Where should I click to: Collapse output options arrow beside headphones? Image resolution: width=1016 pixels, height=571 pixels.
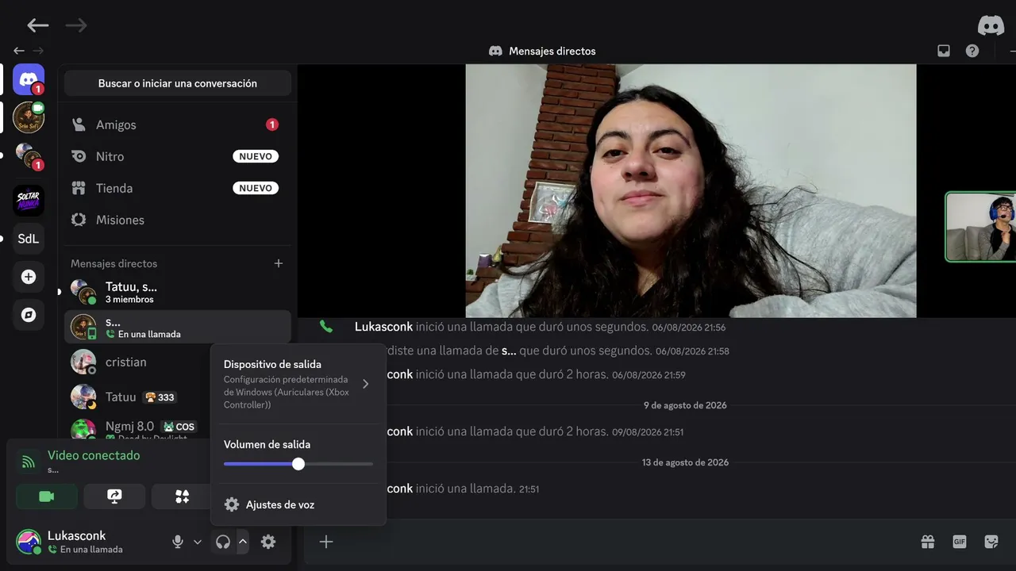tap(243, 542)
